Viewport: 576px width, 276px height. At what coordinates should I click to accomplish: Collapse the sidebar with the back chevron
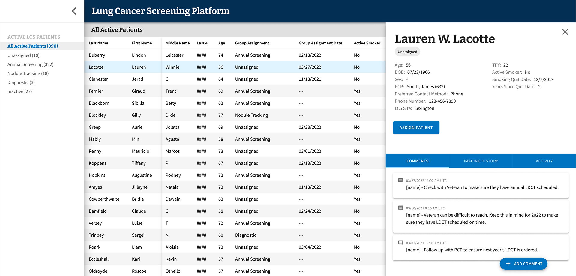74,11
